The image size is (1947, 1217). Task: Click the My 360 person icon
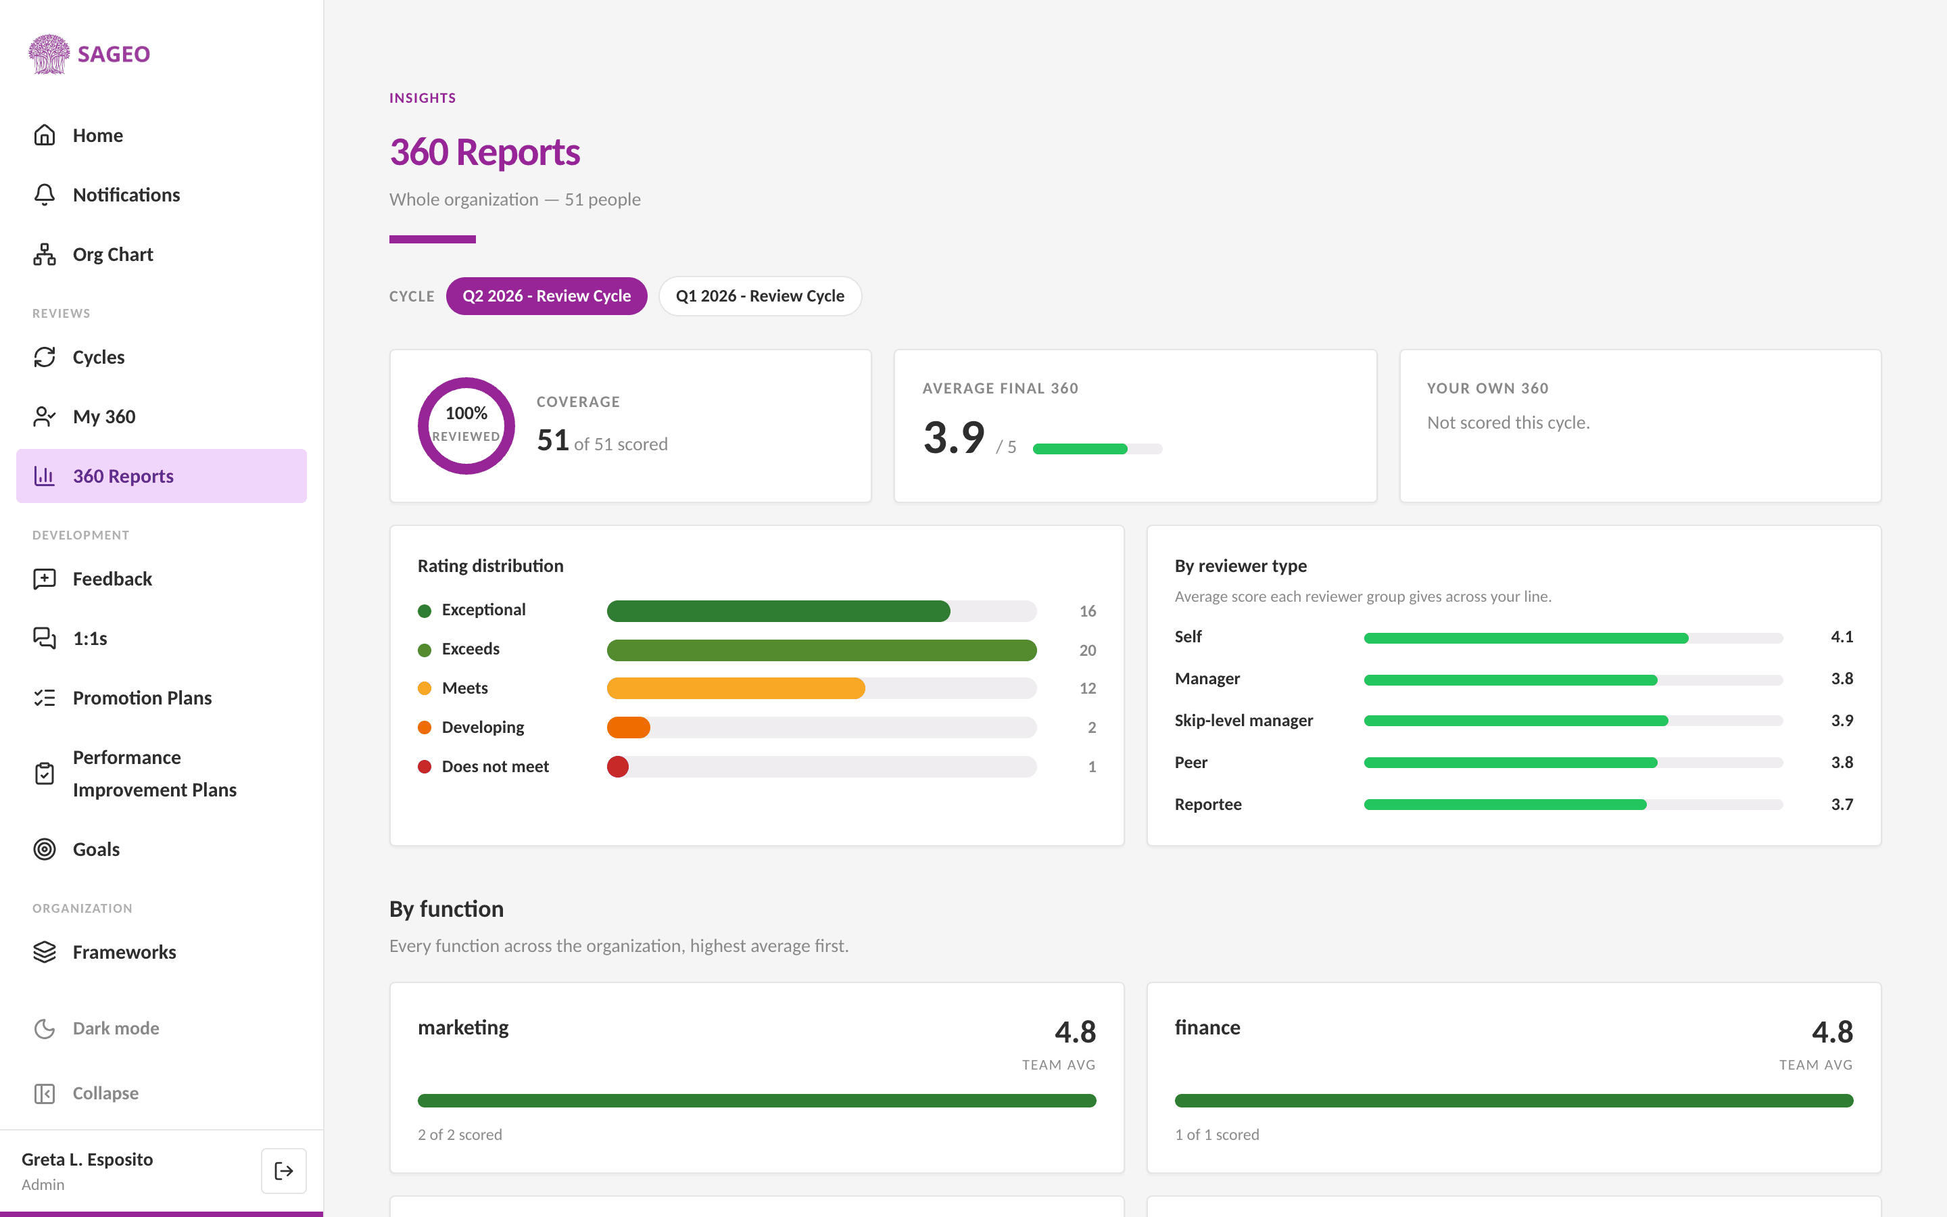pos(44,416)
